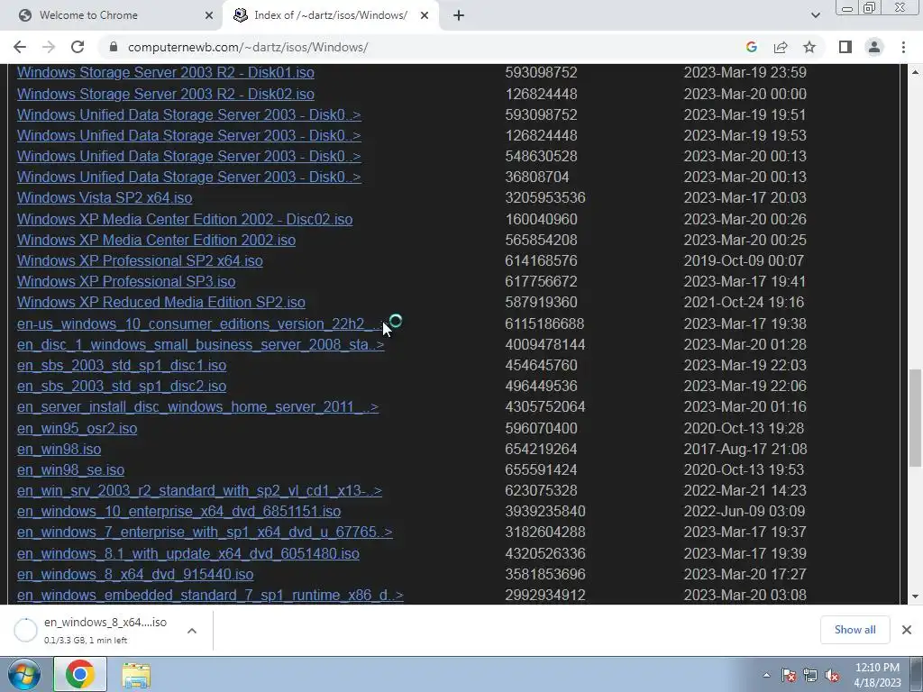Download en_win98.iso
Image resolution: width=923 pixels, height=692 pixels.
[x=59, y=449]
